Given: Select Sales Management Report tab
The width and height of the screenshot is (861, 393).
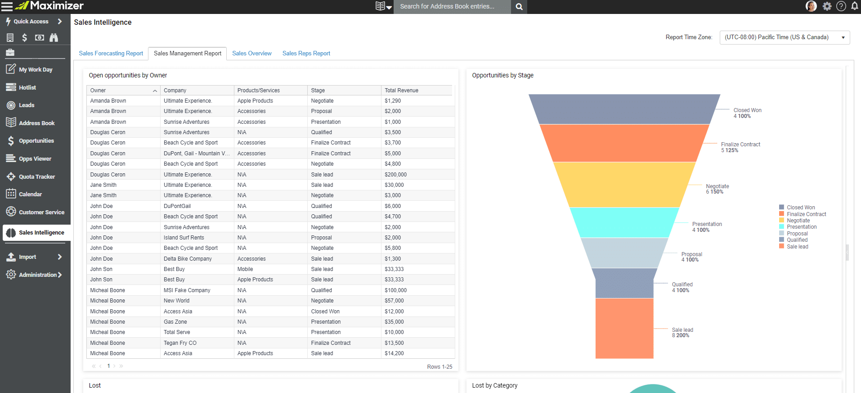Looking at the screenshot, I should pos(188,54).
